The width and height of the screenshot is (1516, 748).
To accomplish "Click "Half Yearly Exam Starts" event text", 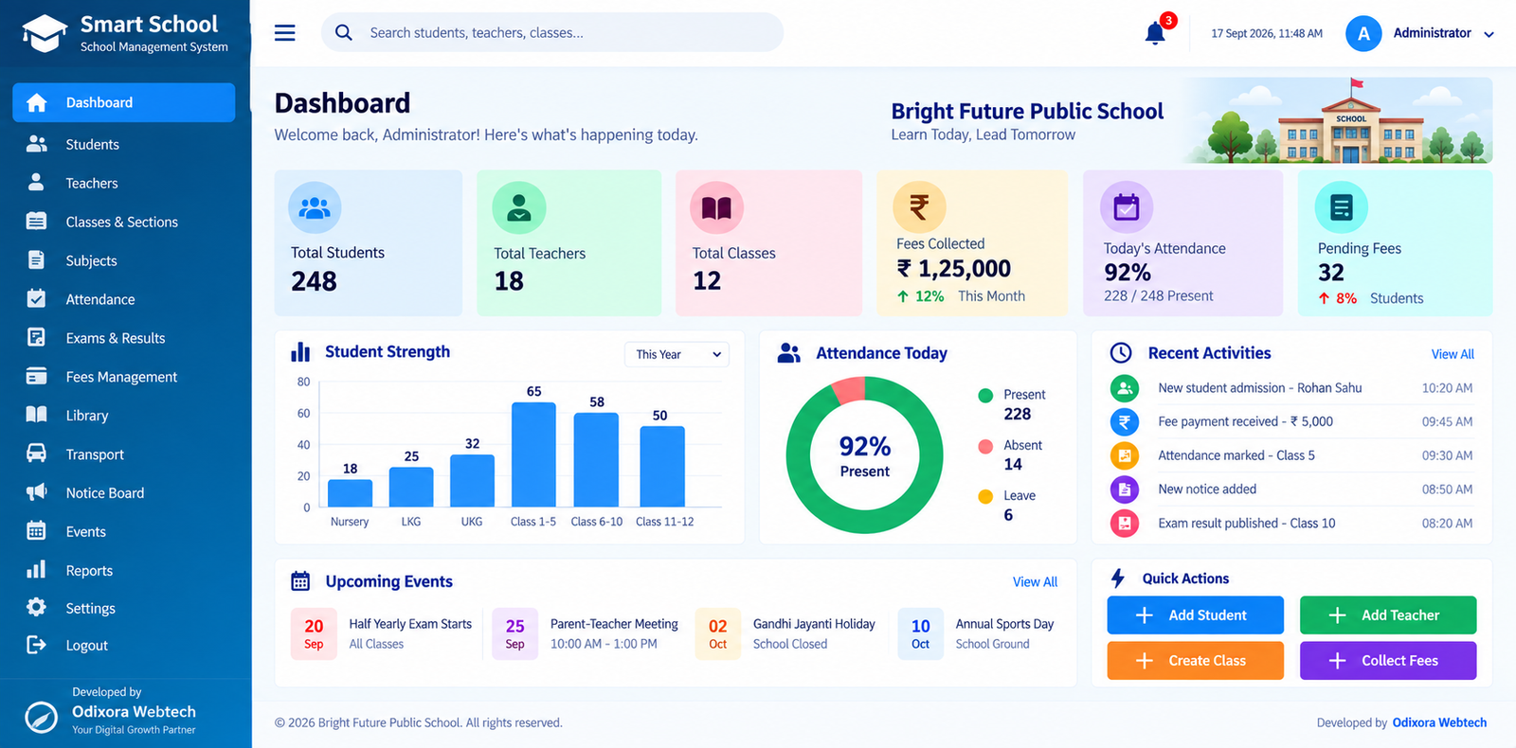I will pos(410,624).
